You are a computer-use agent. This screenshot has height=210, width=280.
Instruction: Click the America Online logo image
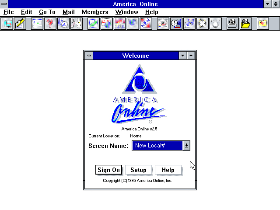[x=139, y=94]
